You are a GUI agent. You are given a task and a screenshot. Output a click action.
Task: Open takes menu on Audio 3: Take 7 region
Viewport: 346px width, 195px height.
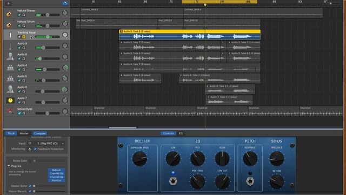point(121,42)
